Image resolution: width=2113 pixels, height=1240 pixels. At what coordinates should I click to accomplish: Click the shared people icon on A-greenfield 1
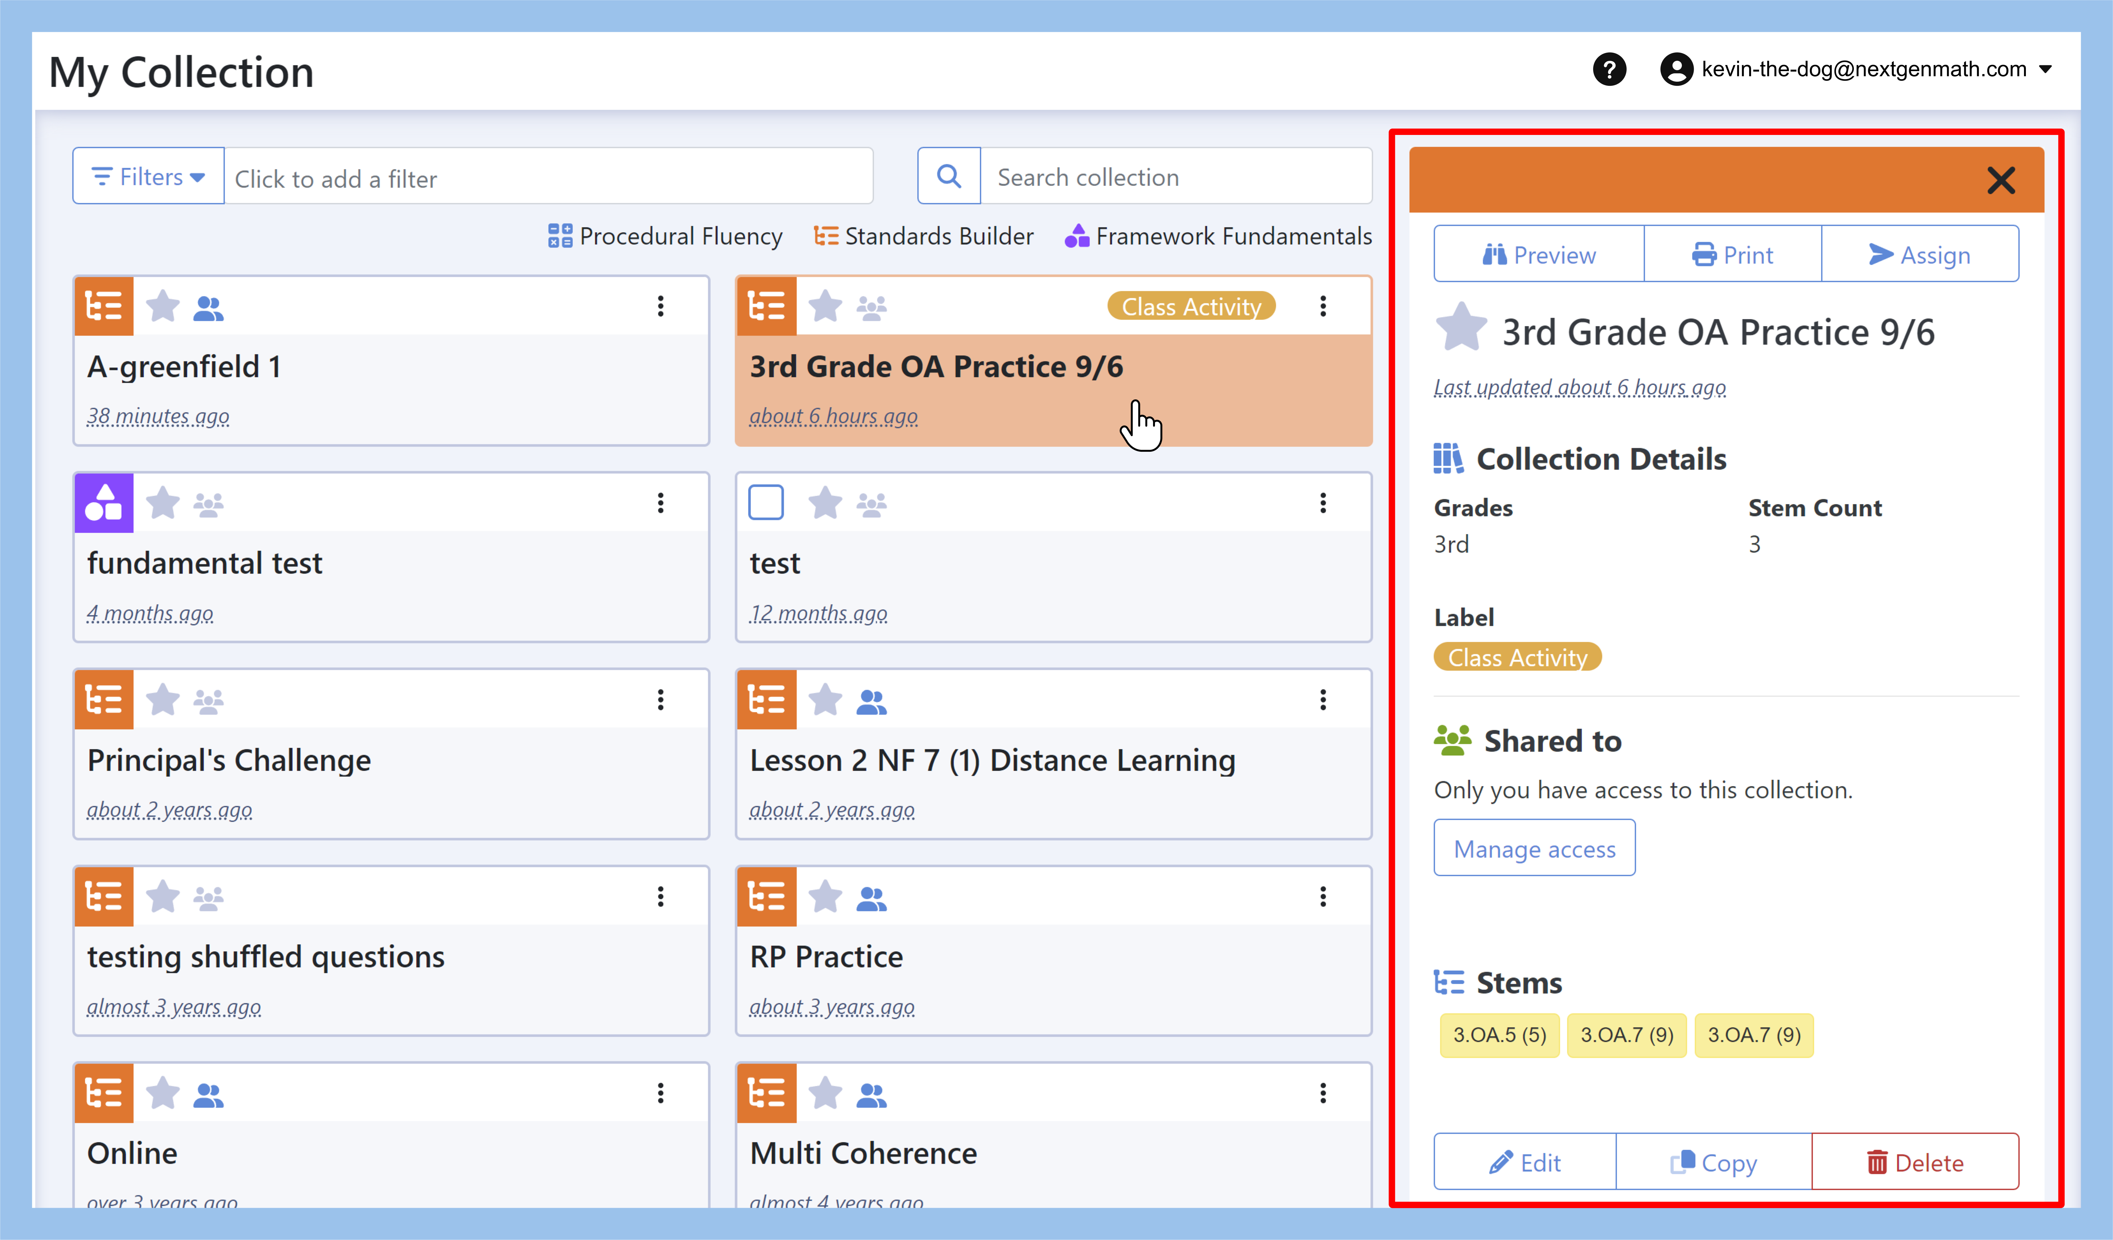click(x=208, y=308)
